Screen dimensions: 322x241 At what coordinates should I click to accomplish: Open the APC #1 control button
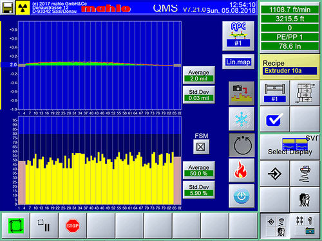pyautogui.click(x=238, y=36)
